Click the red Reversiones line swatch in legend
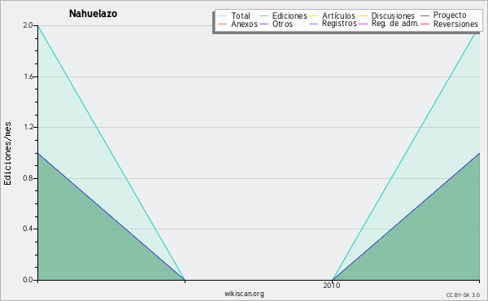 click(x=425, y=24)
